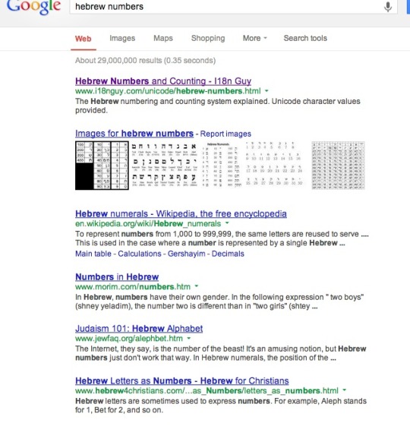
Task: Click the hebrew4christians.com letters_as_numbers URL text
Action: click(207, 391)
